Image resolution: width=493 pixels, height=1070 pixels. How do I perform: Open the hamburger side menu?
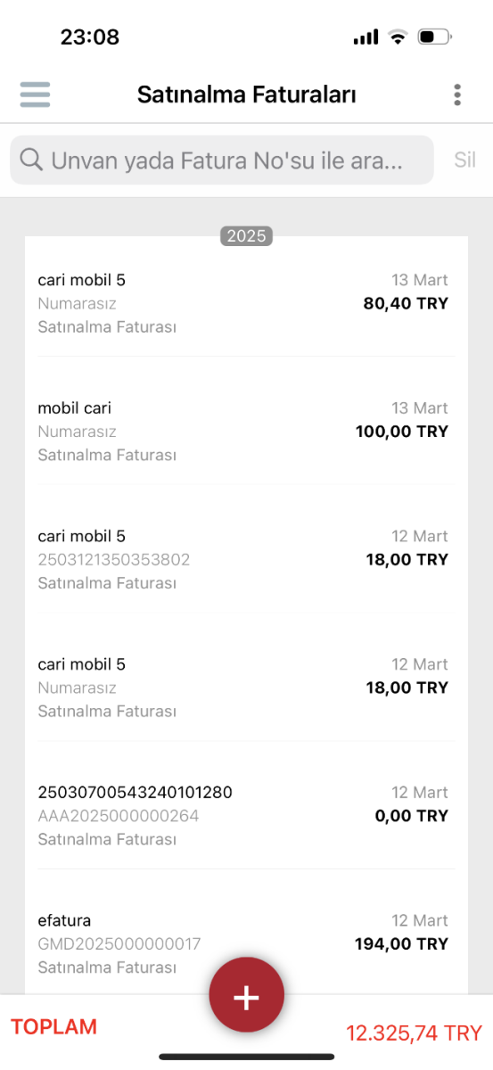[35, 95]
